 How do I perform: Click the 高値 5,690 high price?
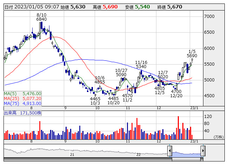105,7
